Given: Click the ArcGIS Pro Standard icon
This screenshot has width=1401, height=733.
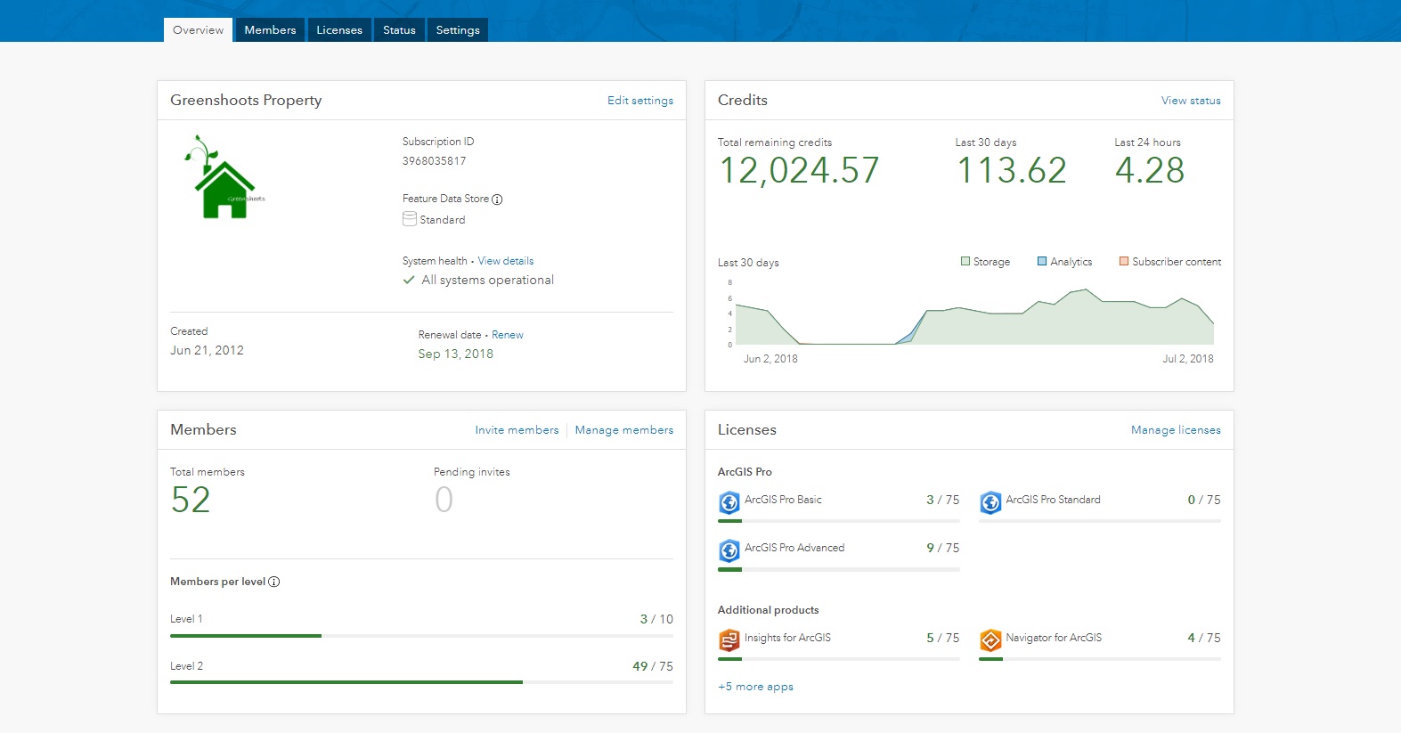Looking at the screenshot, I should click(990, 503).
